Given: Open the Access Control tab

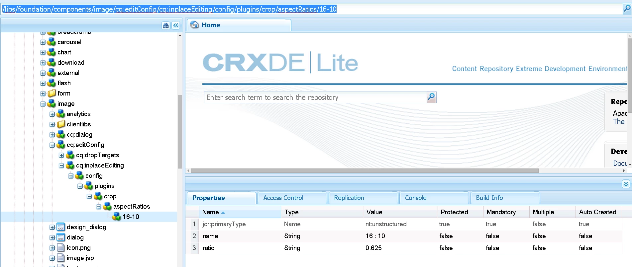Looking at the screenshot, I should (x=292, y=198).
